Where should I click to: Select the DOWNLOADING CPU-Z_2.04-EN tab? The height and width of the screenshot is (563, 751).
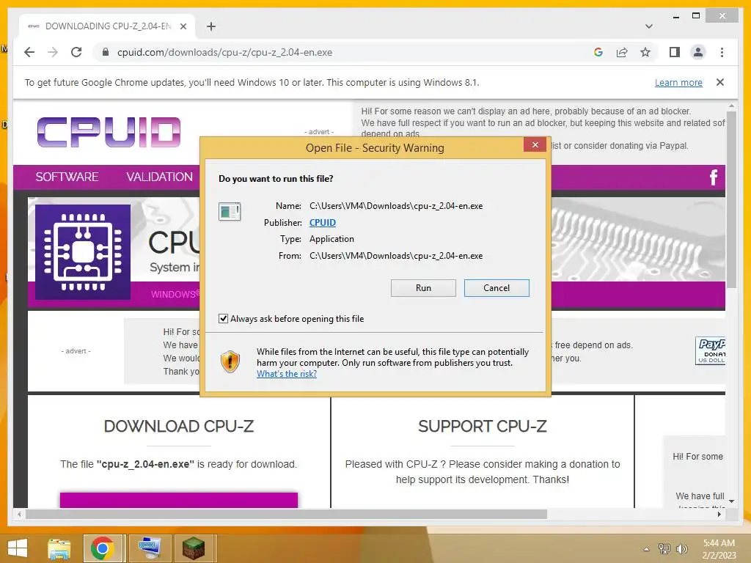[107, 26]
